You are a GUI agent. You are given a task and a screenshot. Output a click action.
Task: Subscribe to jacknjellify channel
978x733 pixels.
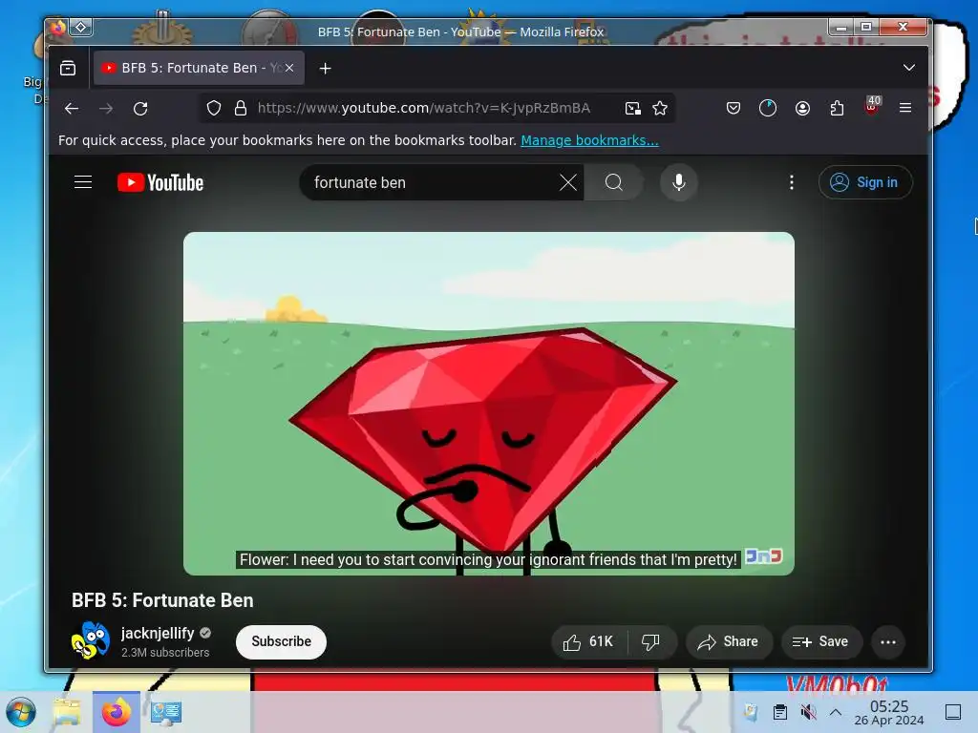(282, 642)
